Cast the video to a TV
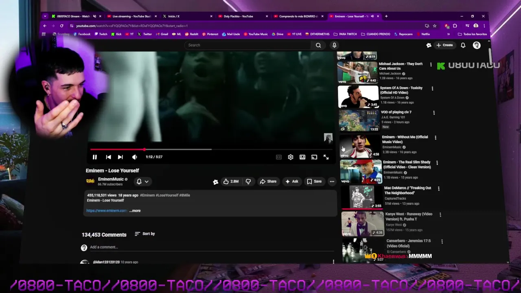The height and width of the screenshot is (293, 521). 314,157
